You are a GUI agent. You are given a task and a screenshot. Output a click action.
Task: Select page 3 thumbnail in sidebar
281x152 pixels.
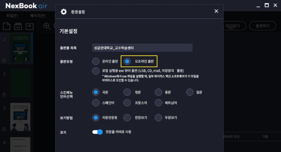coord(20,117)
